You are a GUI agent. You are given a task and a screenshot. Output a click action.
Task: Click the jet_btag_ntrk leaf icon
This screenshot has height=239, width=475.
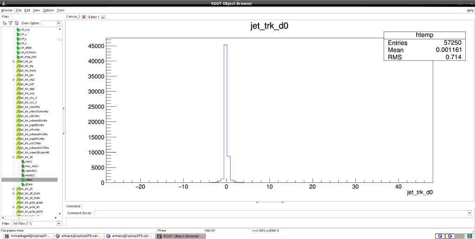click(18, 57)
